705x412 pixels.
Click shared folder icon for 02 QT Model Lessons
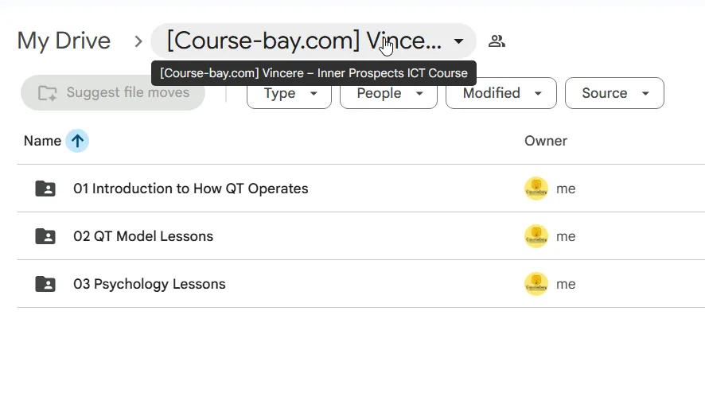point(45,236)
